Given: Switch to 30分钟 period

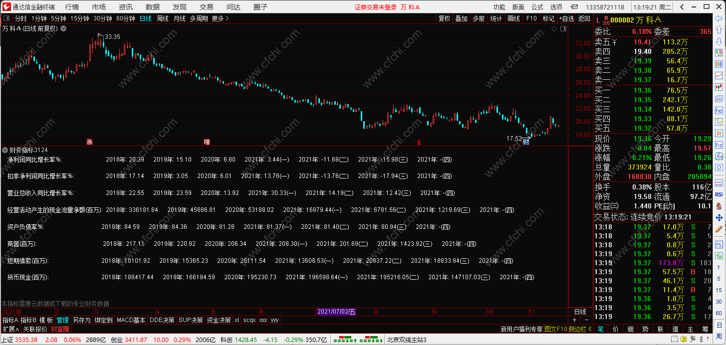Looking at the screenshot, I should click(103, 18).
